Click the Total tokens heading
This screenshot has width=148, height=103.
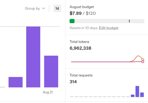[x=79, y=42]
